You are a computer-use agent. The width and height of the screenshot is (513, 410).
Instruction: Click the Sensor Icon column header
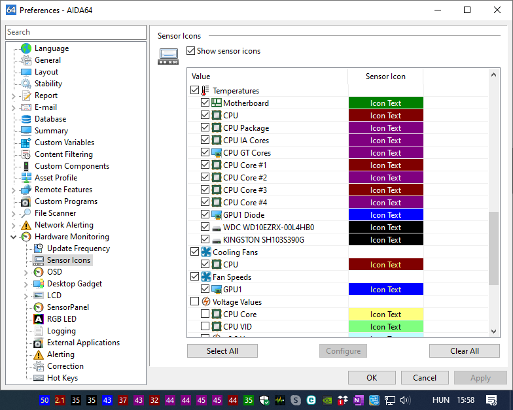point(385,76)
